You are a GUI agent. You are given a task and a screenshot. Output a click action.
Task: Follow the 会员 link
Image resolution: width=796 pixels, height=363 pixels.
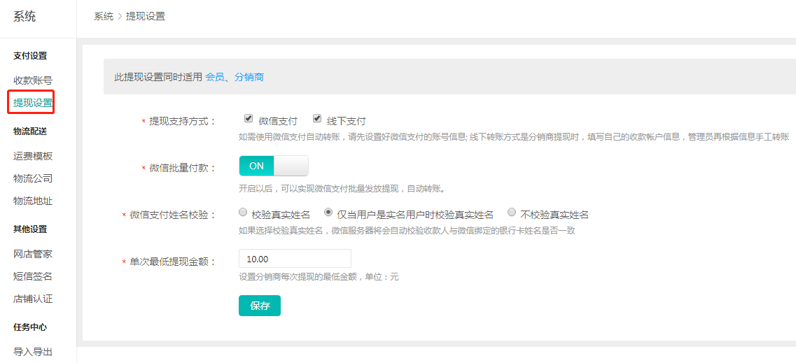[214, 77]
